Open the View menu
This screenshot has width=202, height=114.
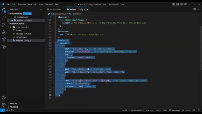pyautogui.click(x=30, y=4)
